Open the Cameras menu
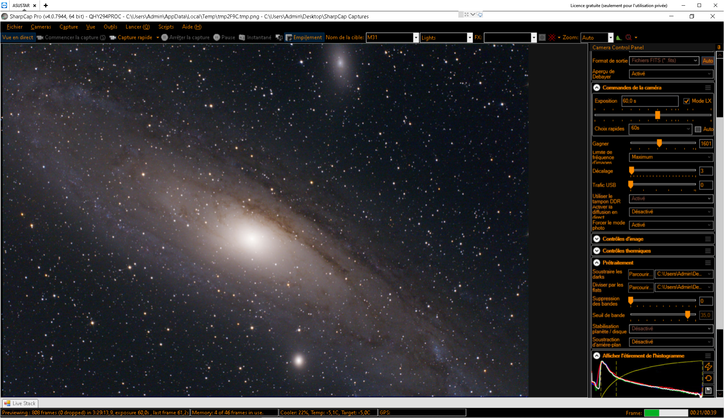 pyautogui.click(x=41, y=27)
